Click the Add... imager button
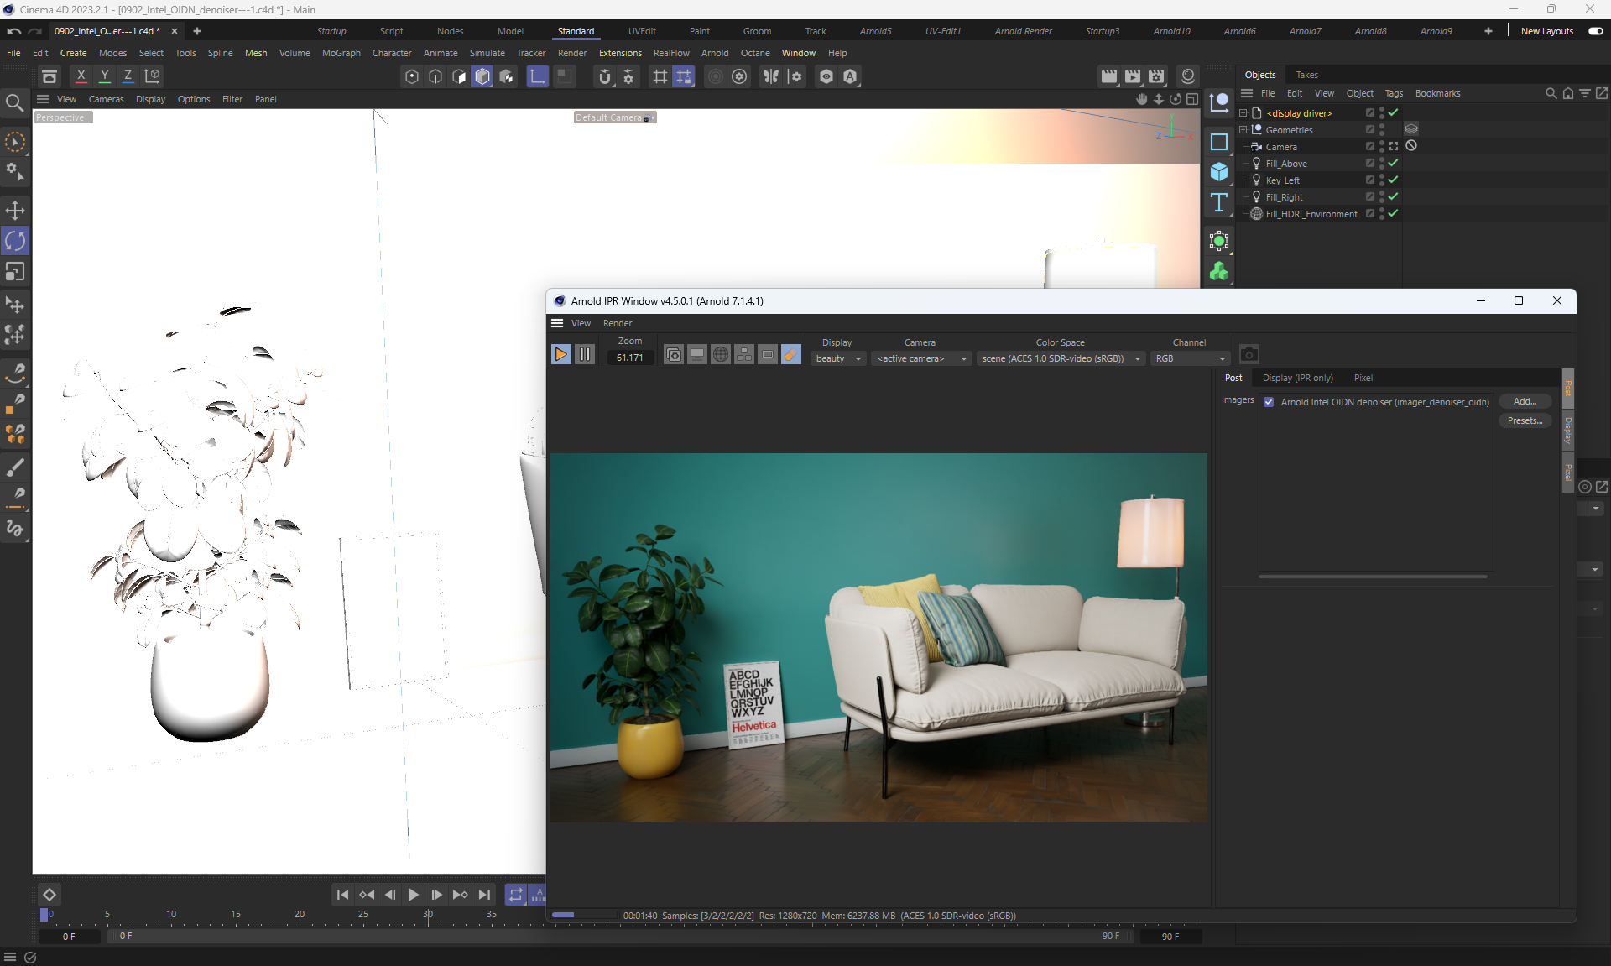This screenshot has height=966, width=1611. (1524, 401)
